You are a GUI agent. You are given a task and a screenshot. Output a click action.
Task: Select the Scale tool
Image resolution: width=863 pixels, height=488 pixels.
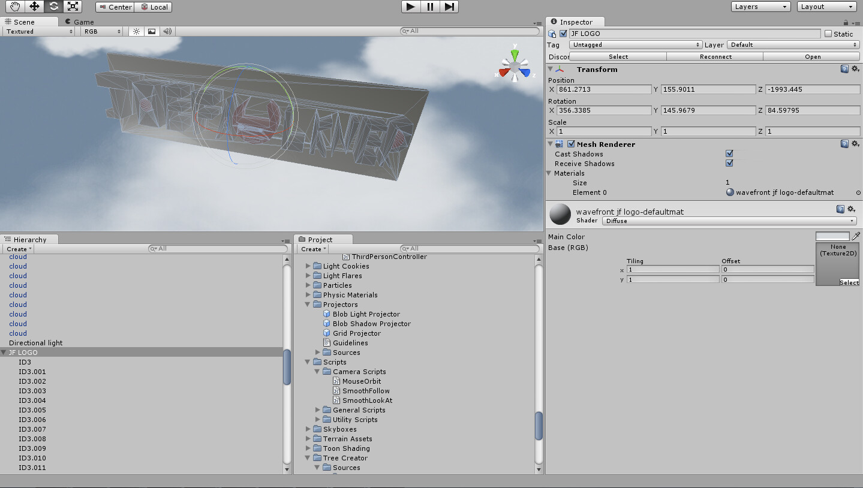(x=73, y=6)
